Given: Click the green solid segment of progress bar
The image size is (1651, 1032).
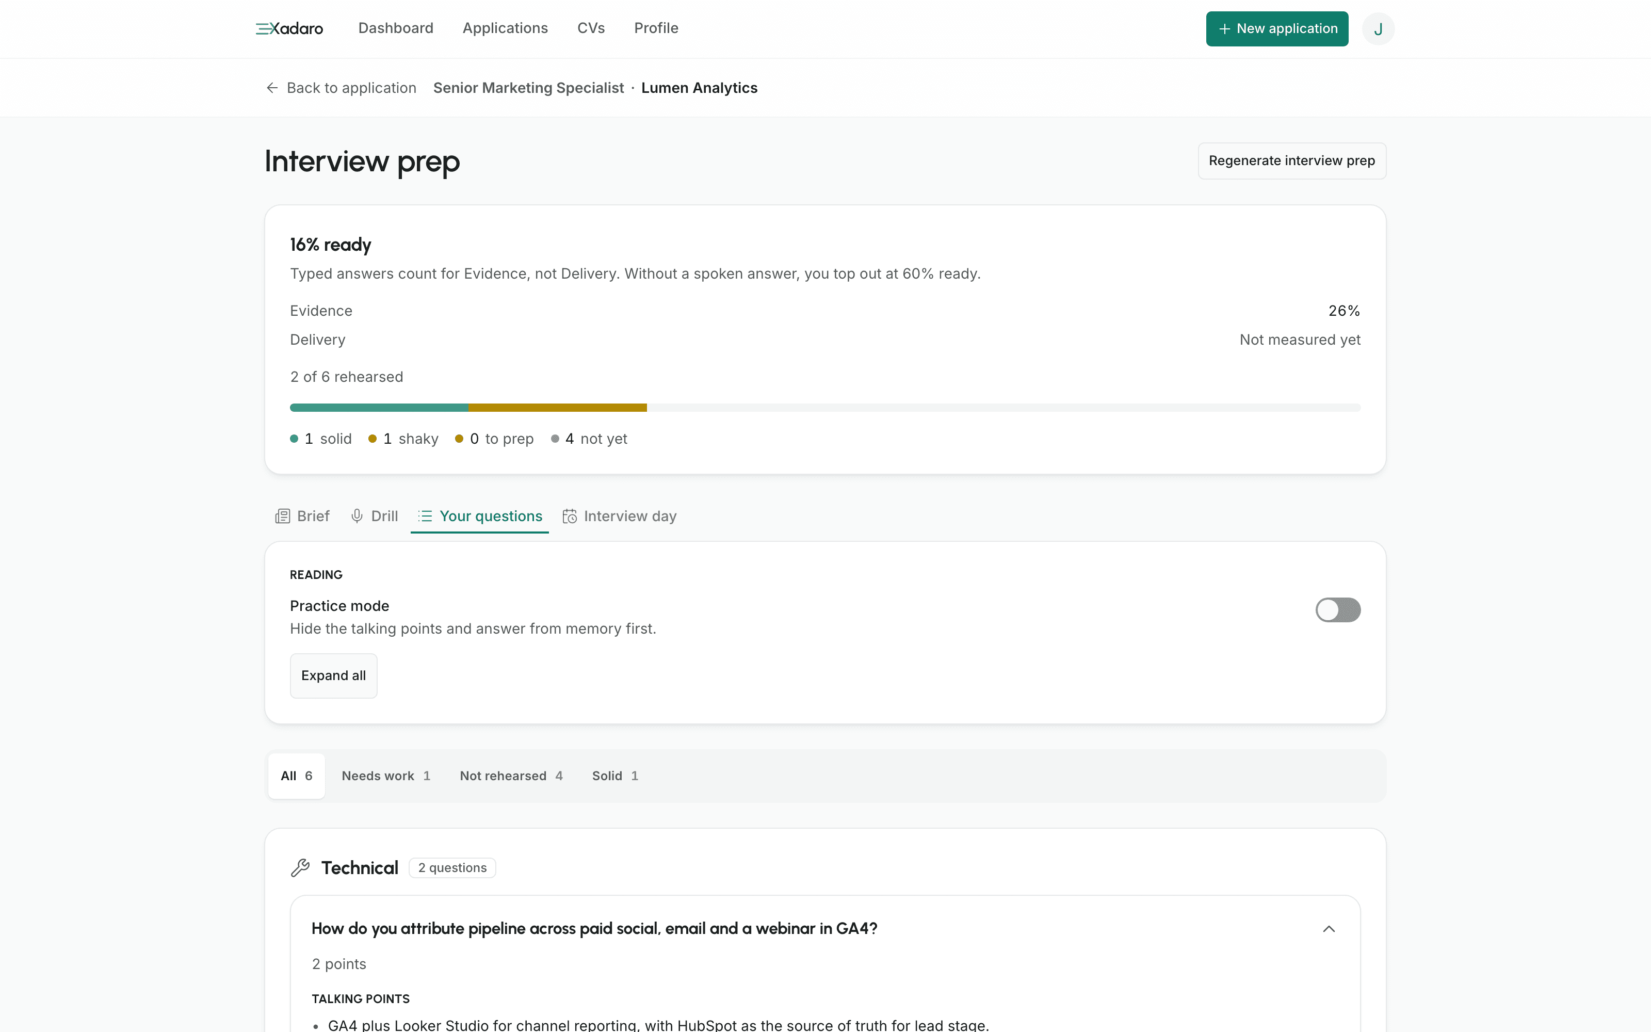Looking at the screenshot, I should coord(379,408).
